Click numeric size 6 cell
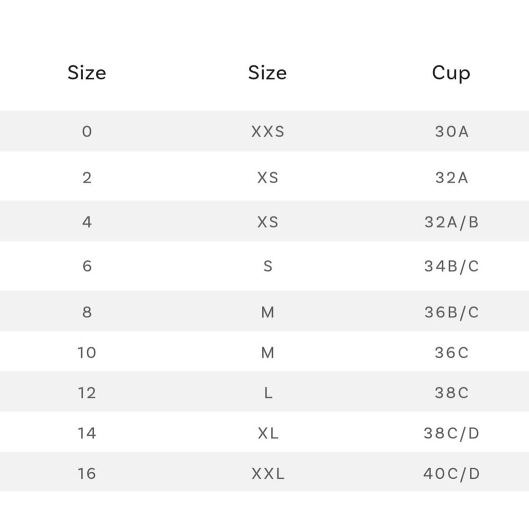529x529 pixels. tap(87, 266)
